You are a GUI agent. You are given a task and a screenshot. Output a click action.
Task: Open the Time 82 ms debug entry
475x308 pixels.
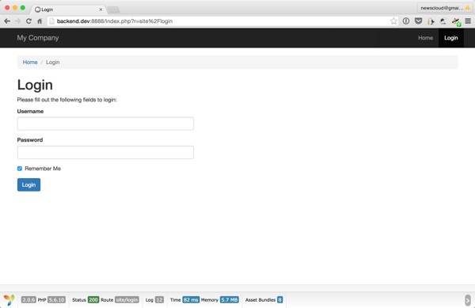pyautogui.click(x=184, y=300)
